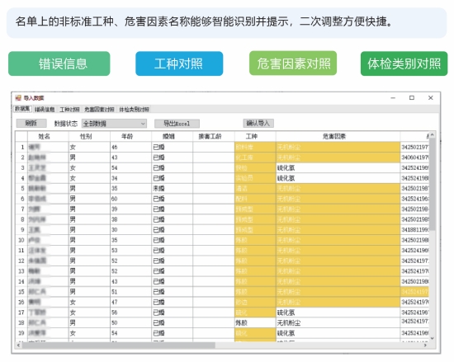Viewport: 454px width, 362px height.
Task: Click row 2 highlighted 工种 cell 化工库
Action: [255, 157]
